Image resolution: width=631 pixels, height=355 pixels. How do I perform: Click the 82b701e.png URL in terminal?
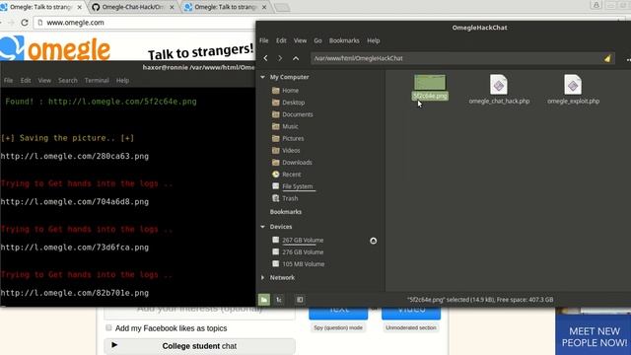click(75, 293)
